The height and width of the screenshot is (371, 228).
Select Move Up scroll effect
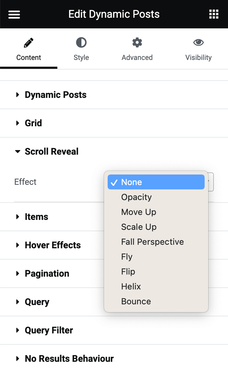click(x=138, y=212)
